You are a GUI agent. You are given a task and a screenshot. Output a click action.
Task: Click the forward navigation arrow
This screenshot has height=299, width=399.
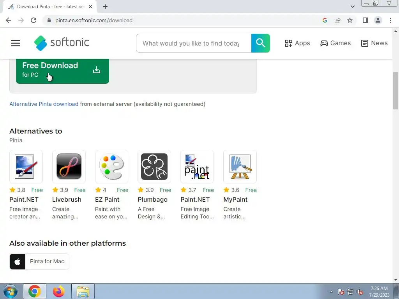pyautogui.click(x=21, y=20)
